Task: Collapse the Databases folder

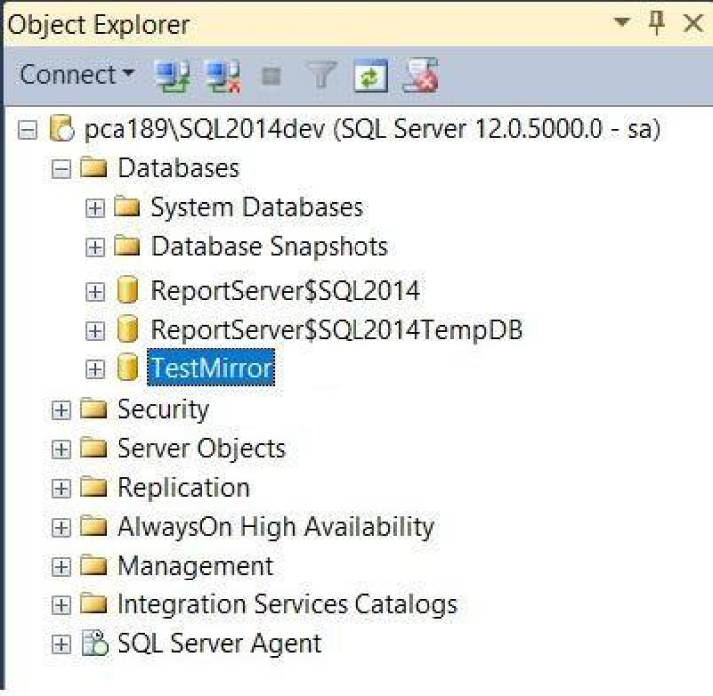Action: click(x=61, y=169)
